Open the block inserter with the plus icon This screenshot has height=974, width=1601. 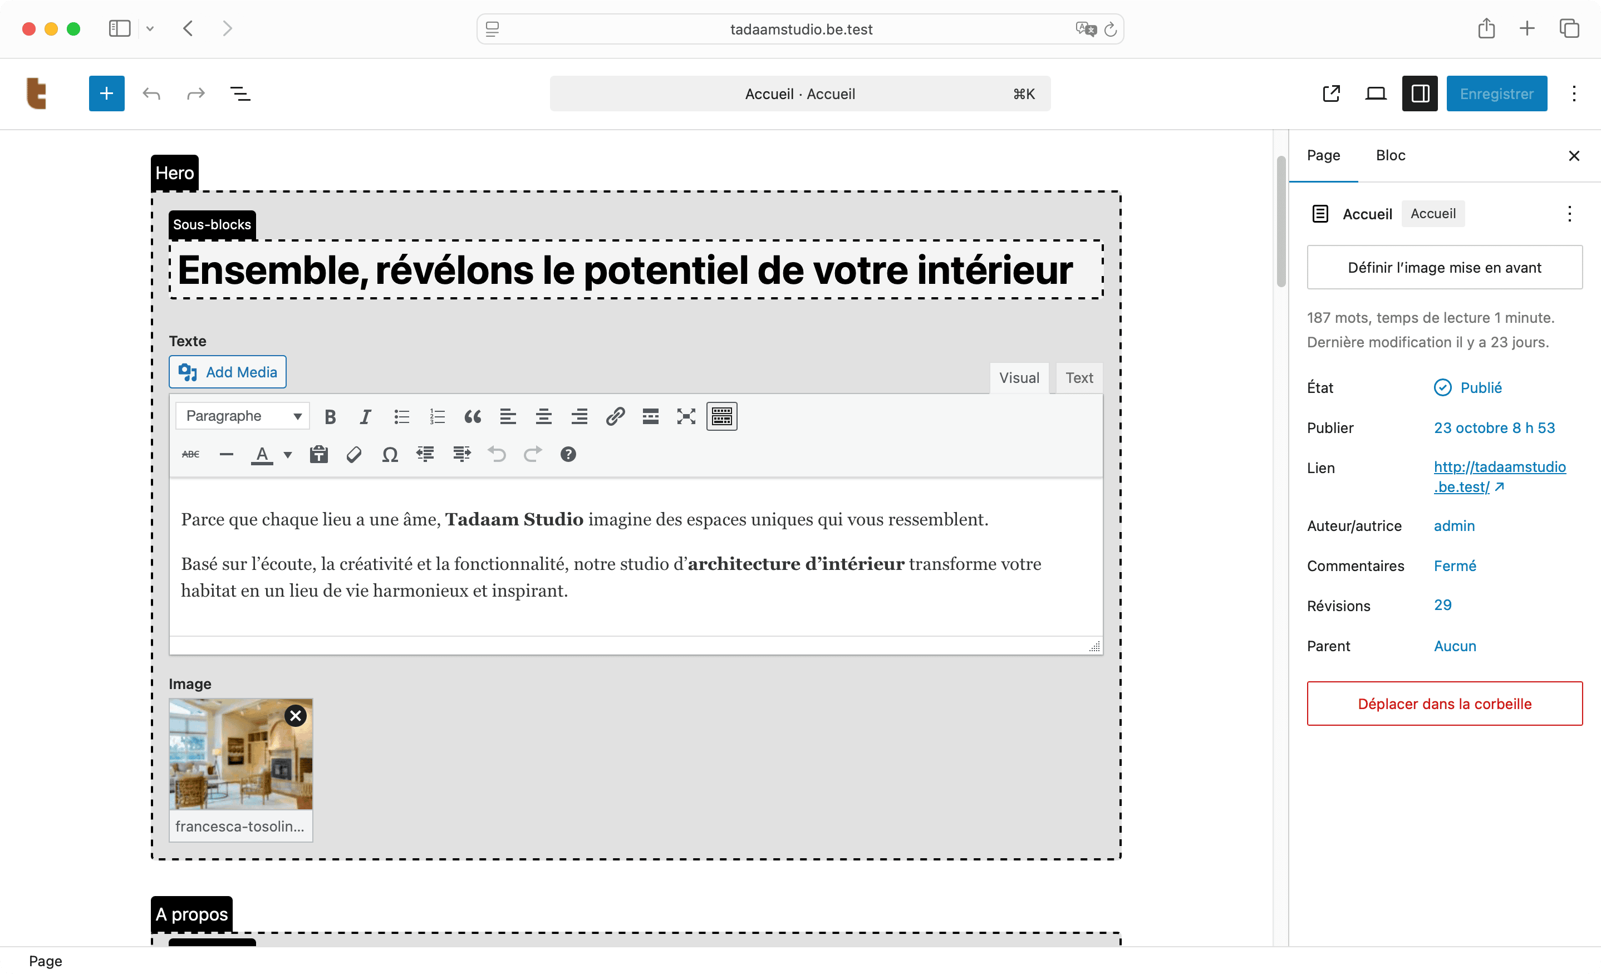click(x=106, y=93)
